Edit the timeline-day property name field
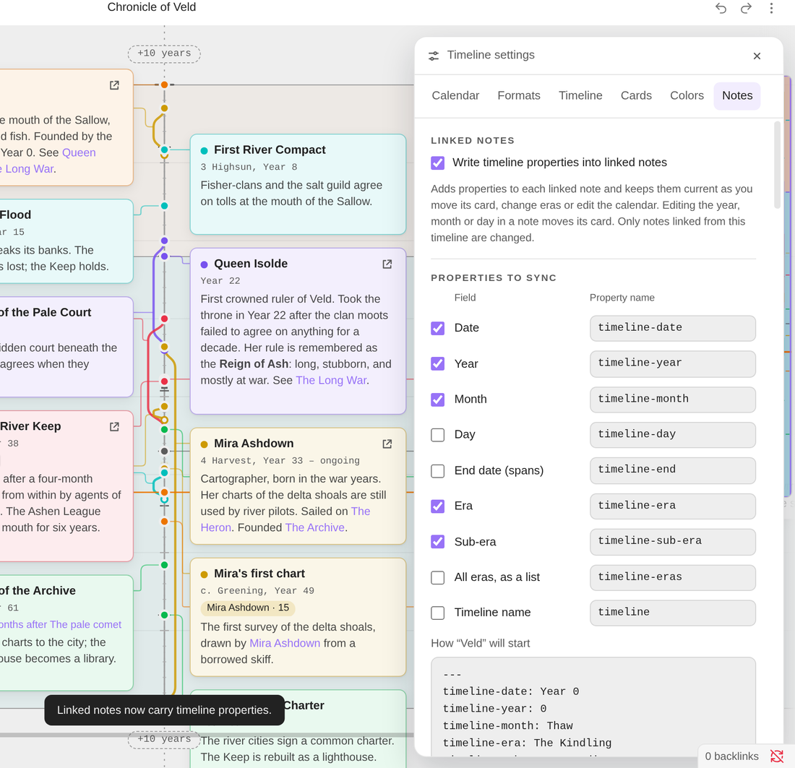Image resolution: width=795 pixels, height=768 pixels. (672, 434)
